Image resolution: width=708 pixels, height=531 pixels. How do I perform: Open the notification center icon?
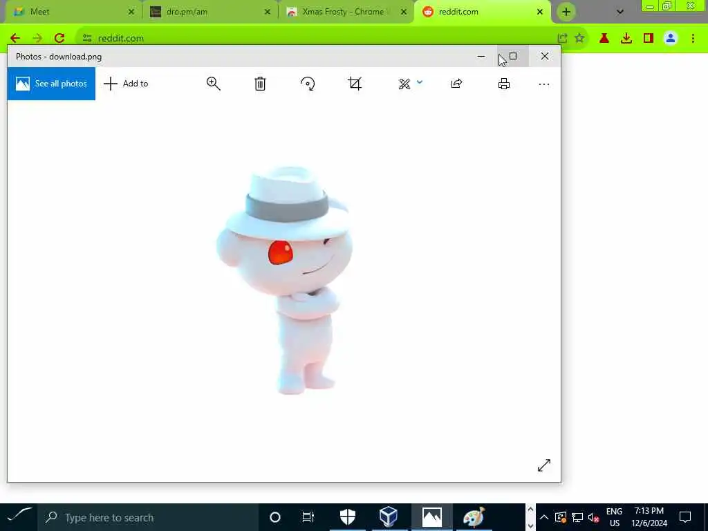[x=685, y=517]
